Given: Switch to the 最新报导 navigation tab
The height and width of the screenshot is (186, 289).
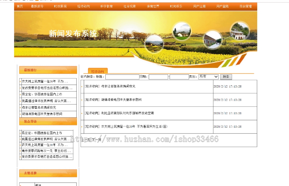Looking at the screenshot, I should coord(38,6).
